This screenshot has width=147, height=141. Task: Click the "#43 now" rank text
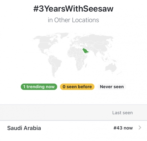pos(123,128)
